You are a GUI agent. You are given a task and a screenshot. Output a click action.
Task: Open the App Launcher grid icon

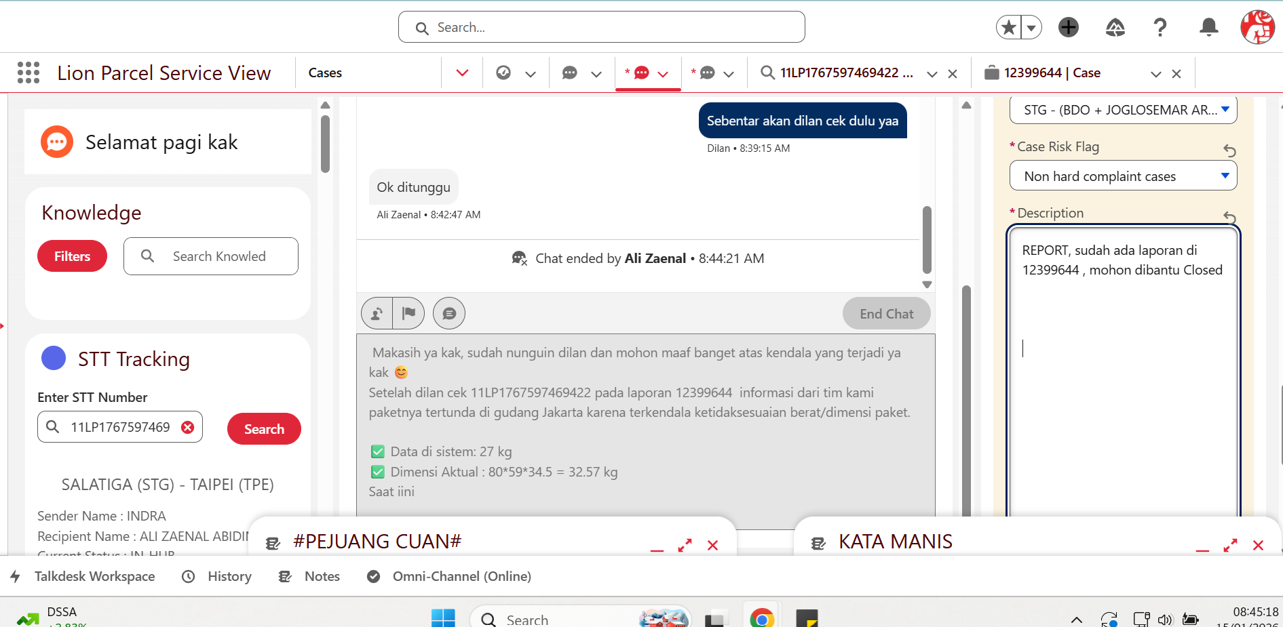[x=28, y=73]
